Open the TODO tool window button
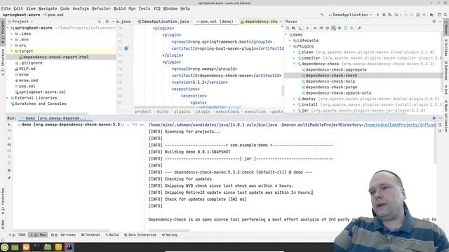449x252 pixels. point(17,234)
